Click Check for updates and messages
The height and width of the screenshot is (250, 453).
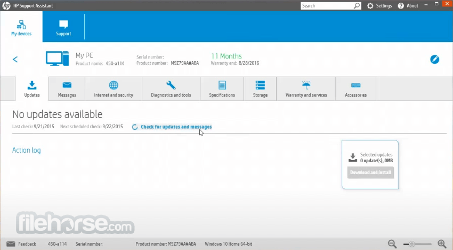[176, 127]
